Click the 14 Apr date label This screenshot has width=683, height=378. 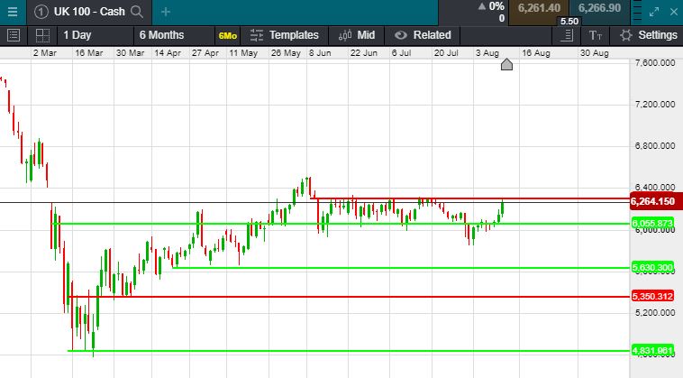click(x=168, y=53)
